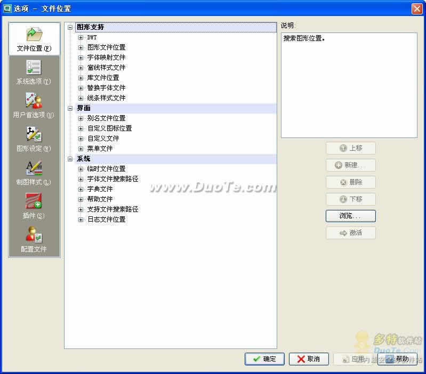The image size is (426, 374).
Task: Confirm with the 确定 button
Action: [x=264, y=359]
